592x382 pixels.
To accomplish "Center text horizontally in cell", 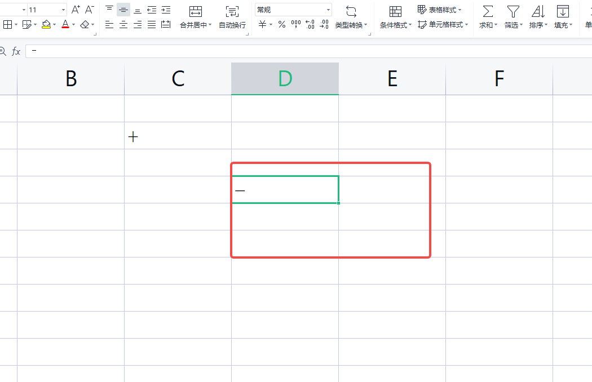I will tap(123, 24).
